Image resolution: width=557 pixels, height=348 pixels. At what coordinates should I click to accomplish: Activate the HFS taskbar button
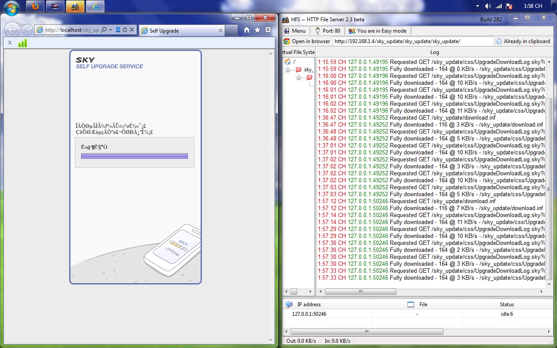pos(75,7)
